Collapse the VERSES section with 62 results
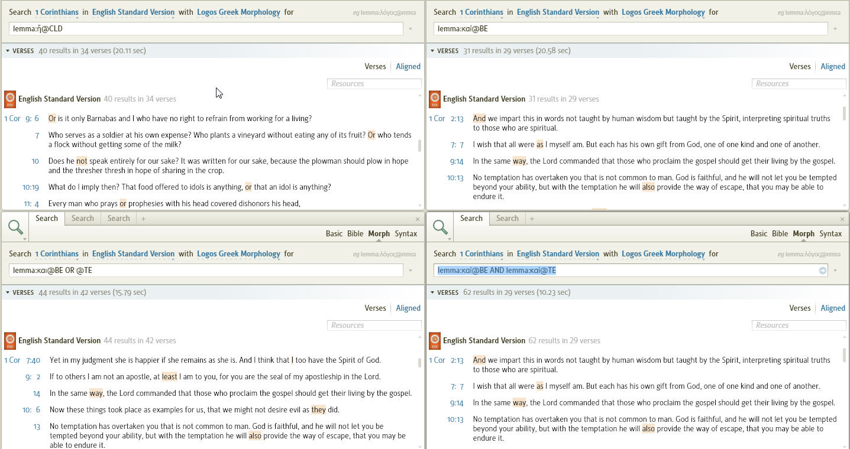This screenshot has height=449, width=850. 432,292
